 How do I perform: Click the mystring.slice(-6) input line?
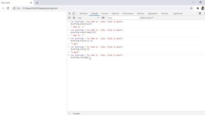[80, 49]
